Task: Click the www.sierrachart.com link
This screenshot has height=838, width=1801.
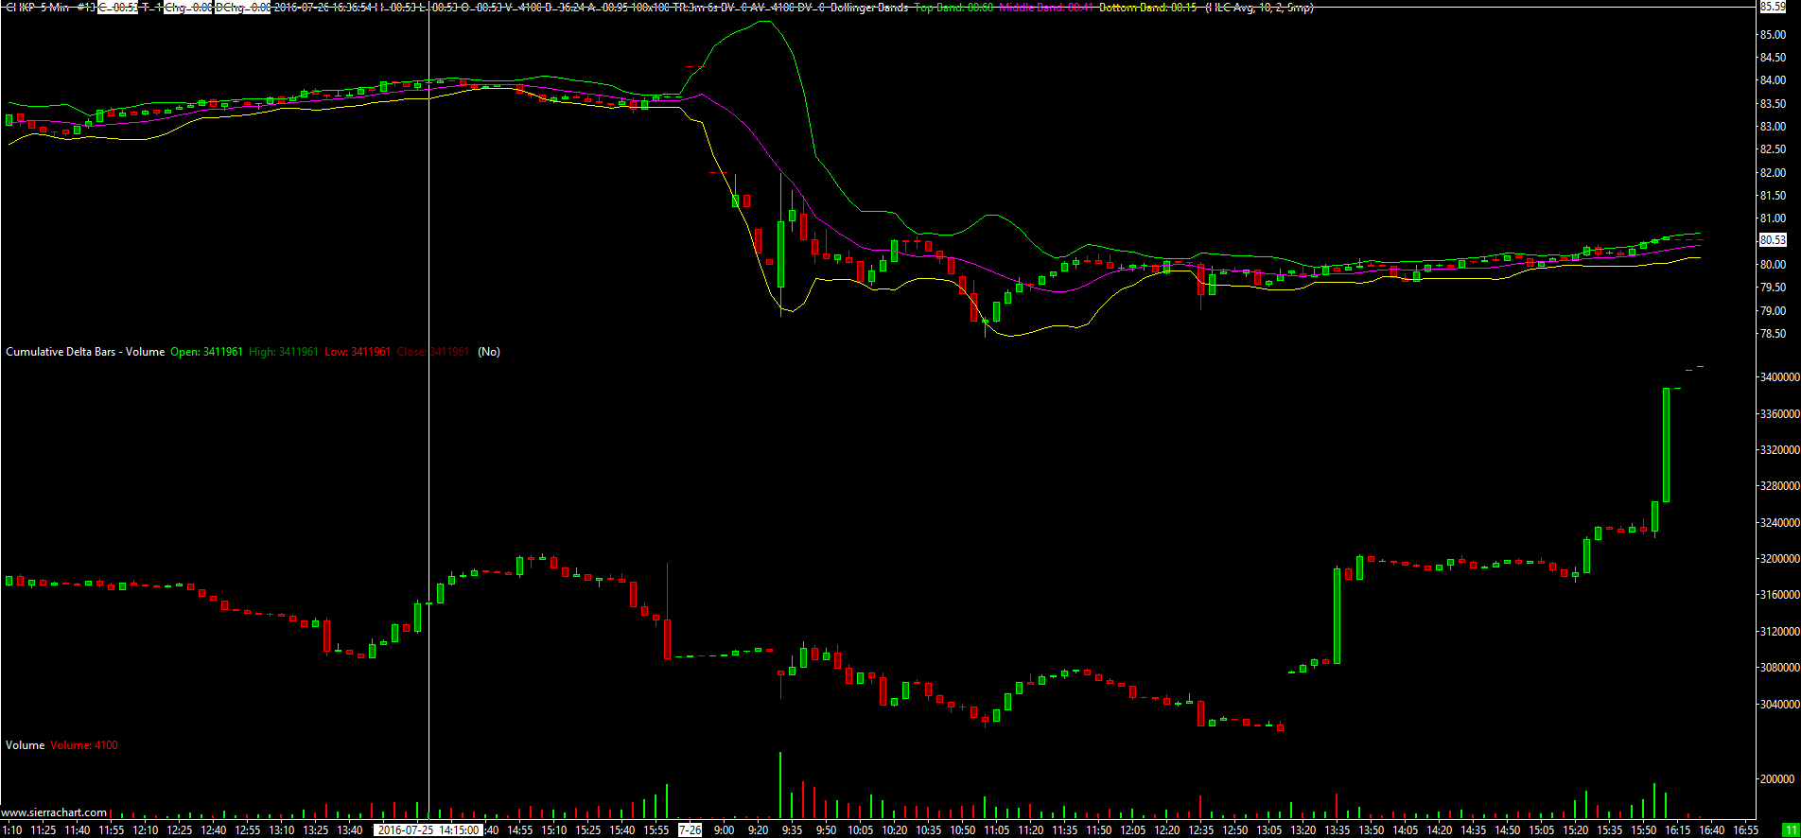Action: 54,812
